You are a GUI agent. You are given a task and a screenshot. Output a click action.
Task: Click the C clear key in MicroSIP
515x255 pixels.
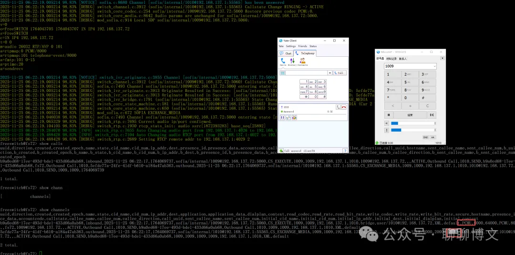point(427,106)
